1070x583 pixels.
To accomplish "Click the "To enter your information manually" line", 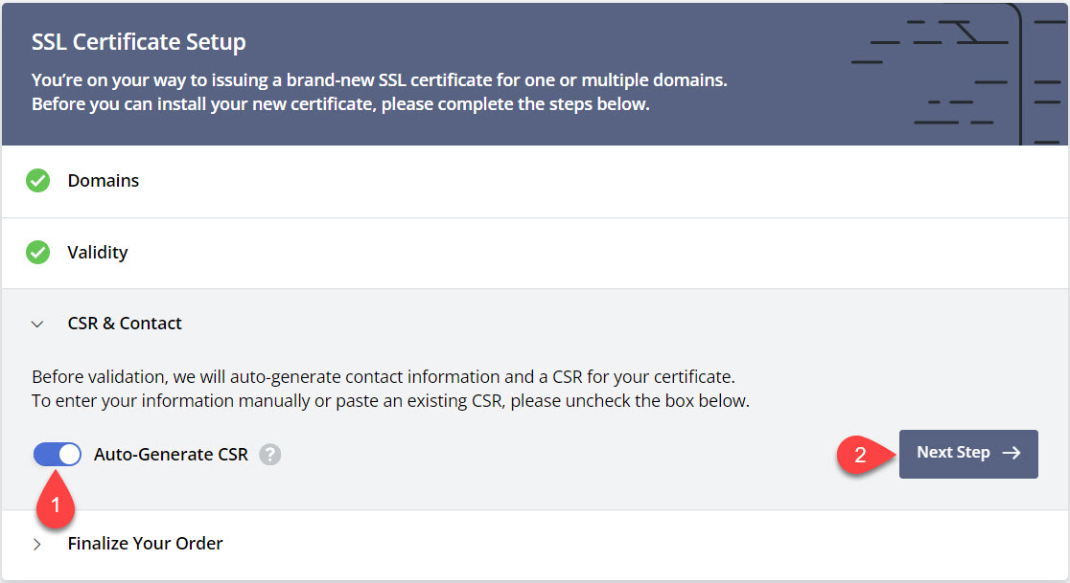I will coord(390,400).
